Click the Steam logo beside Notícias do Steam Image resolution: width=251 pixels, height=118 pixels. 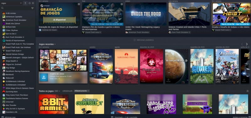40,30
